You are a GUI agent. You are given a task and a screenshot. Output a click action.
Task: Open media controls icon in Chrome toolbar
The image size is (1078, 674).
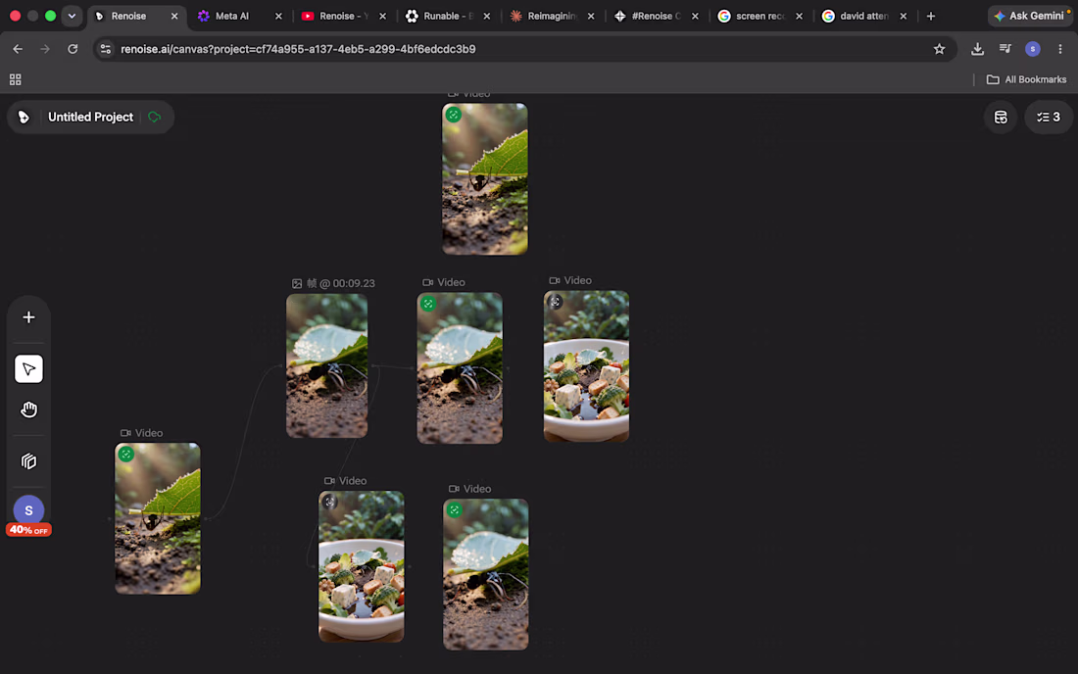(1005, 49)
